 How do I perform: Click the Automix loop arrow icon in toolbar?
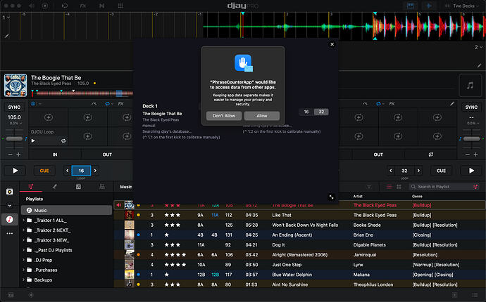(65, 6)
